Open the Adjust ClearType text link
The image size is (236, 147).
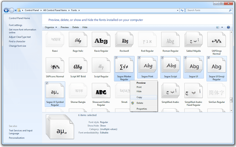coord(20,37)
